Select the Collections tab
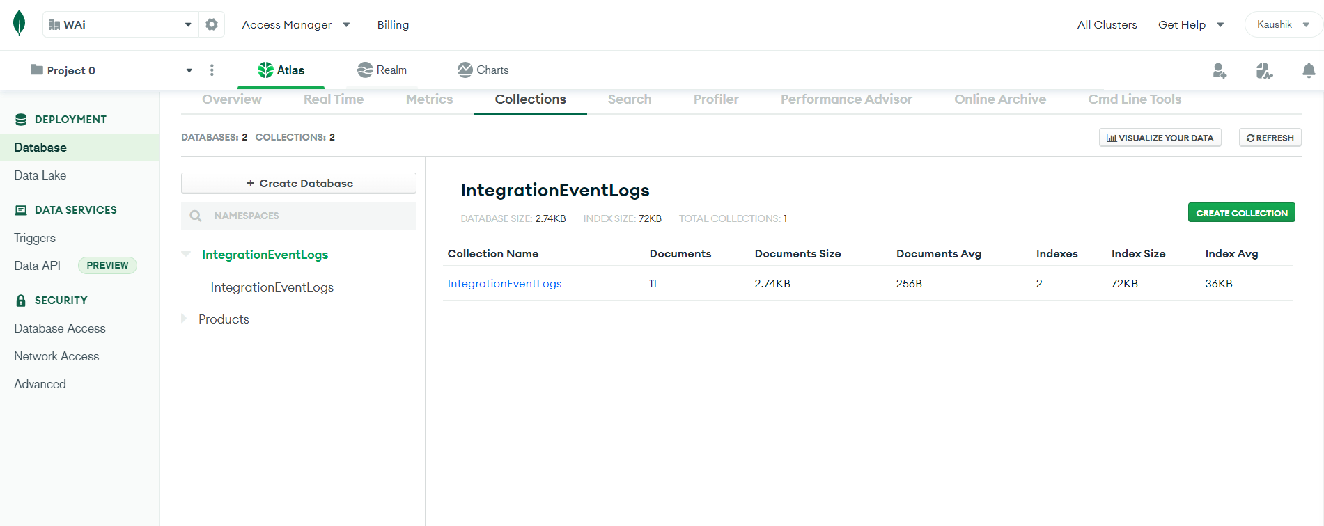1324x526 pixels. coord(530,99)
